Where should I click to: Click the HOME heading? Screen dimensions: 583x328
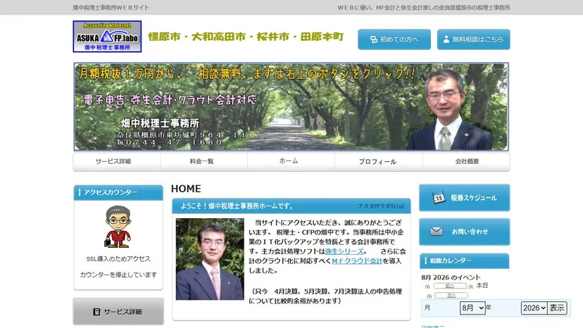(186, 189)
